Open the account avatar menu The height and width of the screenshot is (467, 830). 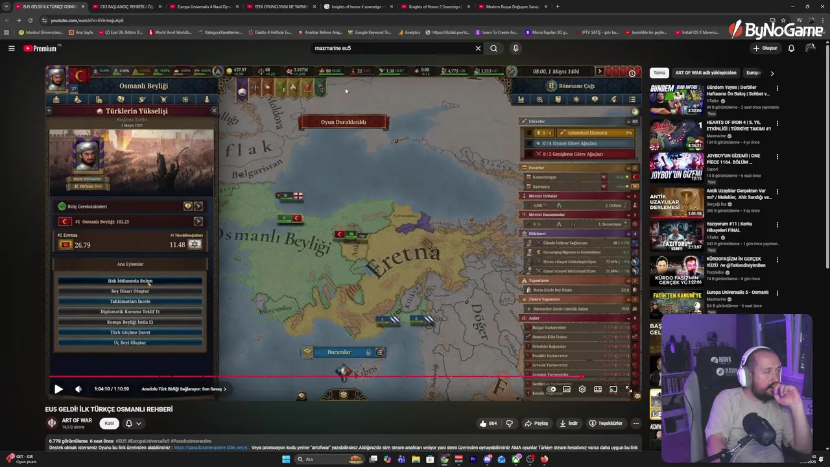pyautogui.click(x=810, y=48)
